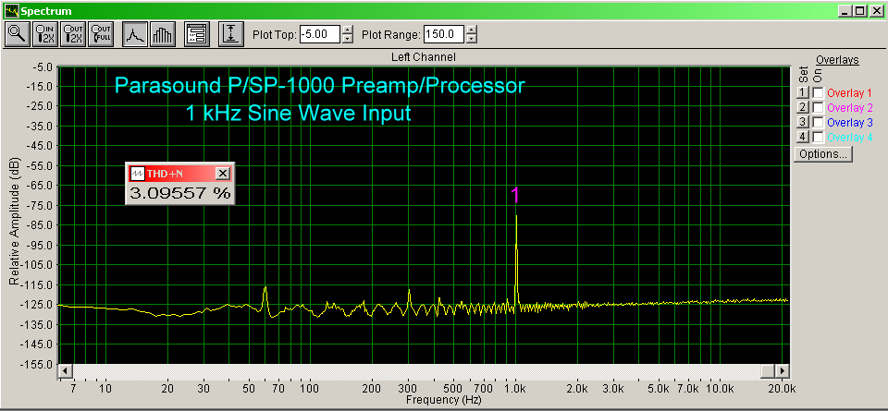Click the Overlay 3 blue label
Viewport: 888px width, 411px height.
coord(850,122)
